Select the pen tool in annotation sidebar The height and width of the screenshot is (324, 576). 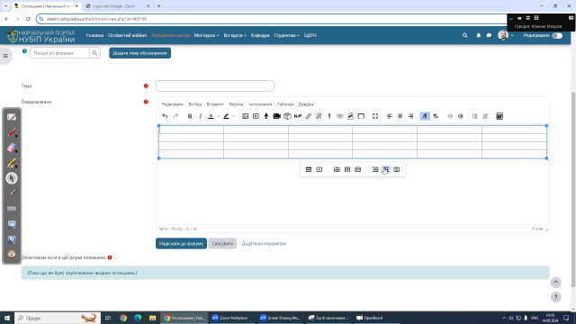pos(12,132)
